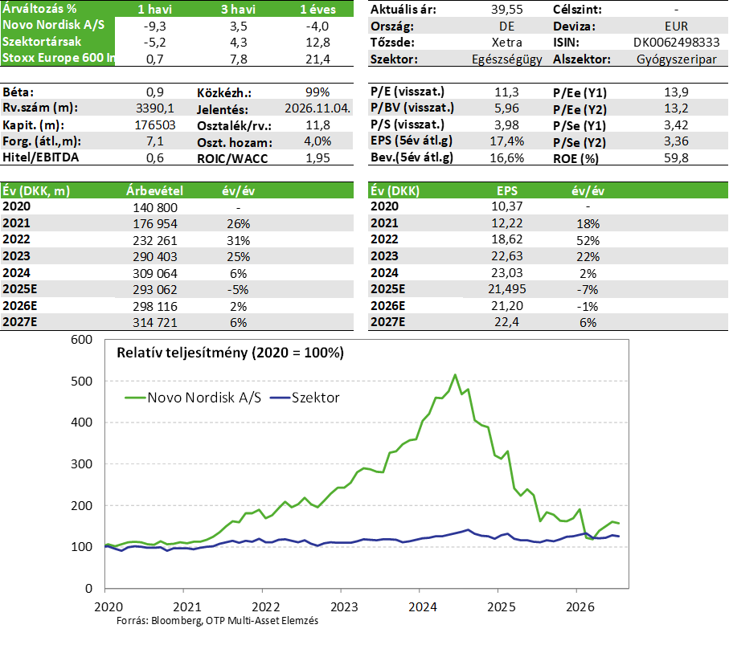Image resolution: width=729 pixels, height=645 pixels.
Task: Click the share count value 3390,1
Action: [x=155, y=108]
